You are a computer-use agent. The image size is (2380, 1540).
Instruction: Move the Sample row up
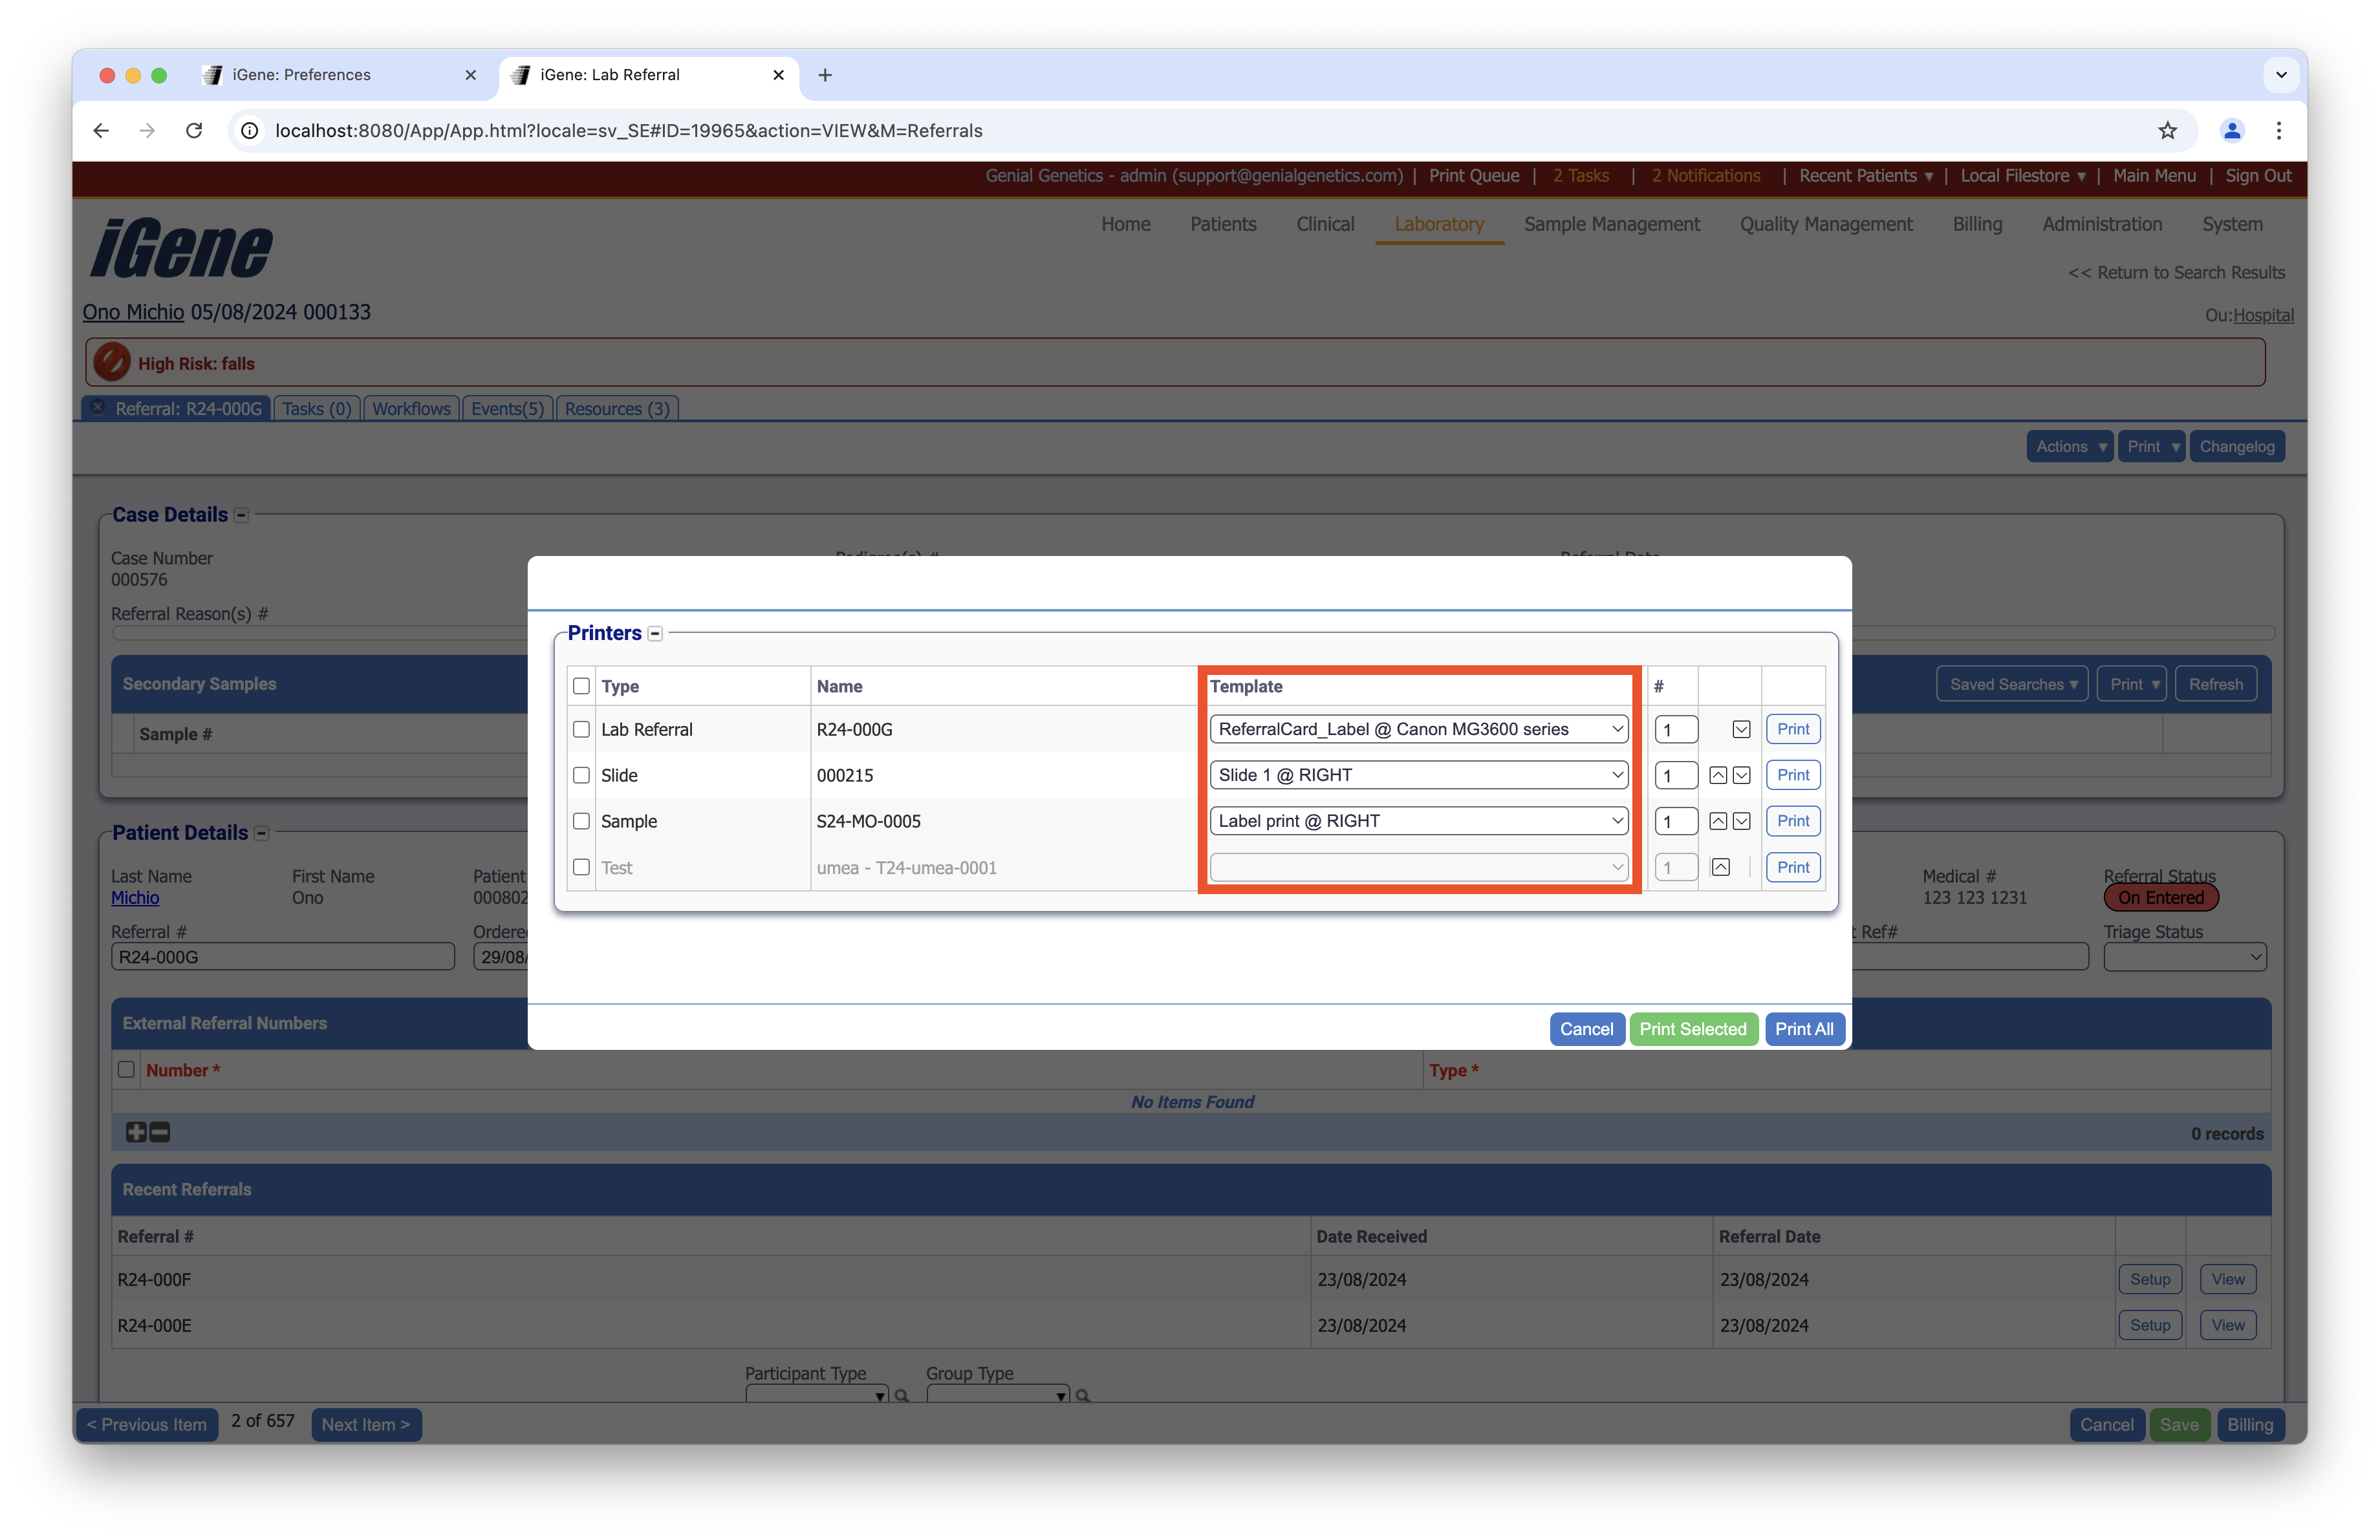click(x=1718, y=822)
